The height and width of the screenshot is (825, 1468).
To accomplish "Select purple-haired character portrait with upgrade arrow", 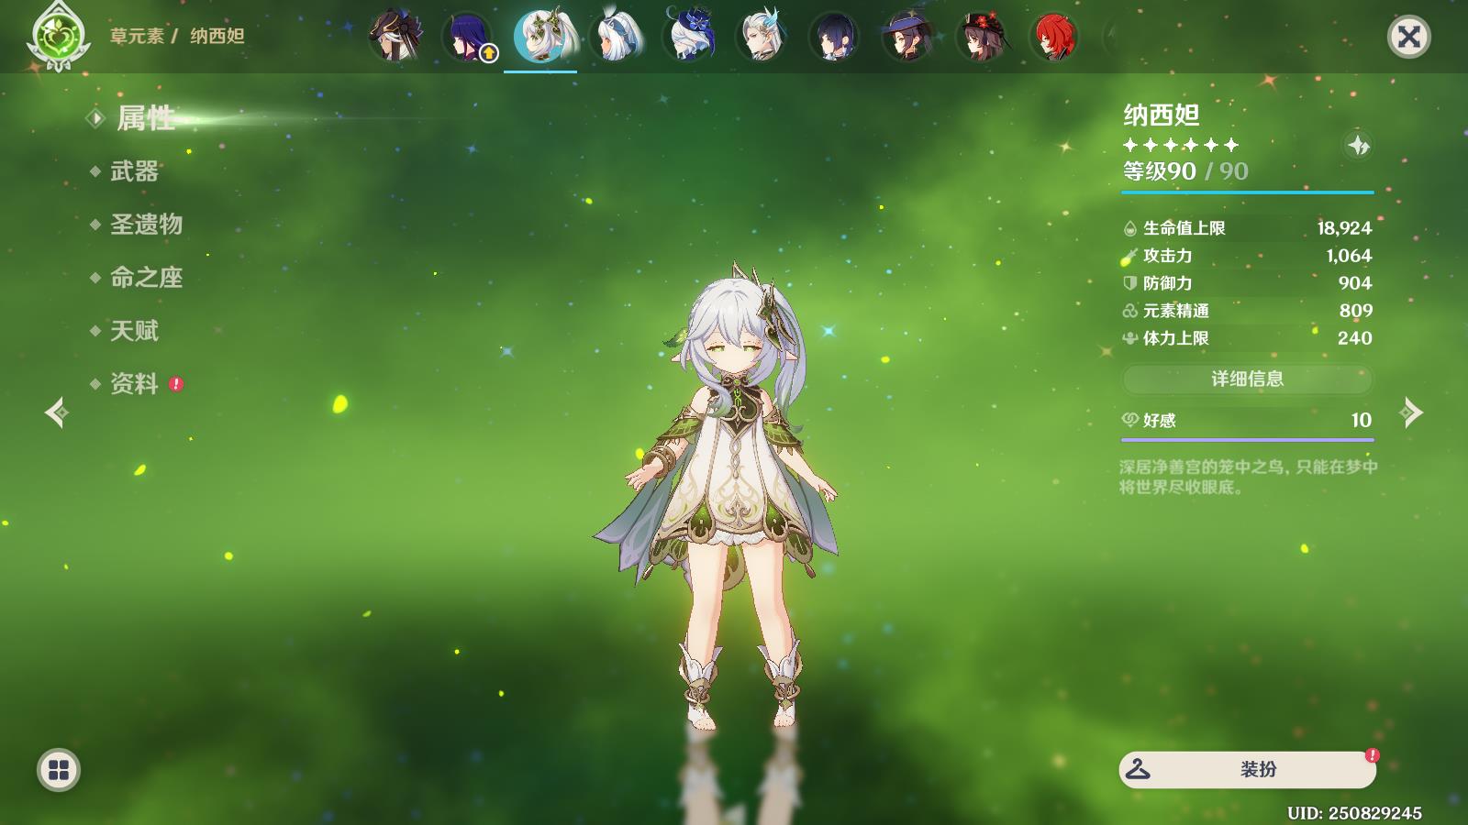I will [x=468, y=37].
